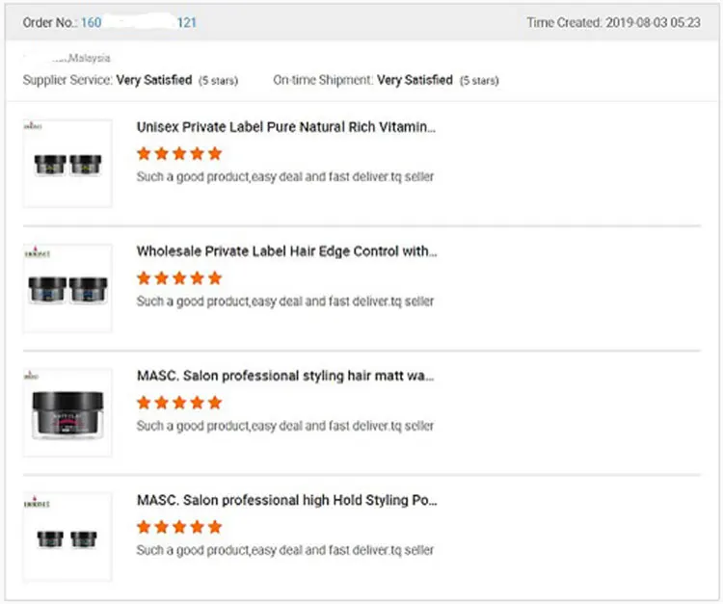Click brand logo on Hair Edge Control thumbnail

(x=37, y=252)
